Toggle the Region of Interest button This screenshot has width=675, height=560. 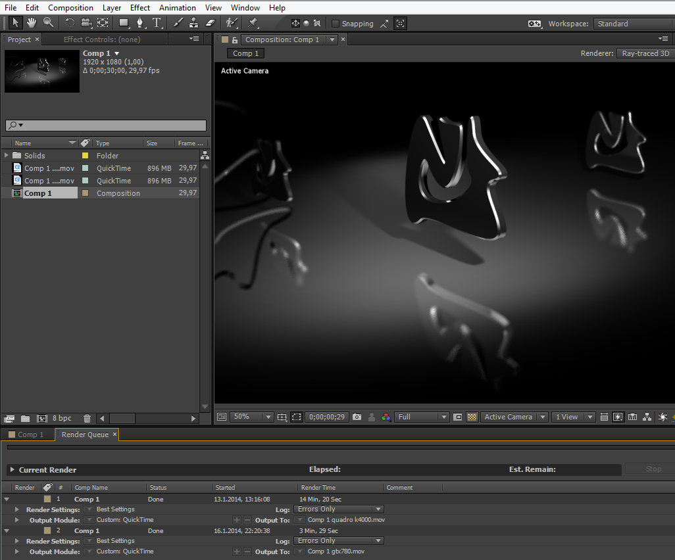[x=458, y=417]
